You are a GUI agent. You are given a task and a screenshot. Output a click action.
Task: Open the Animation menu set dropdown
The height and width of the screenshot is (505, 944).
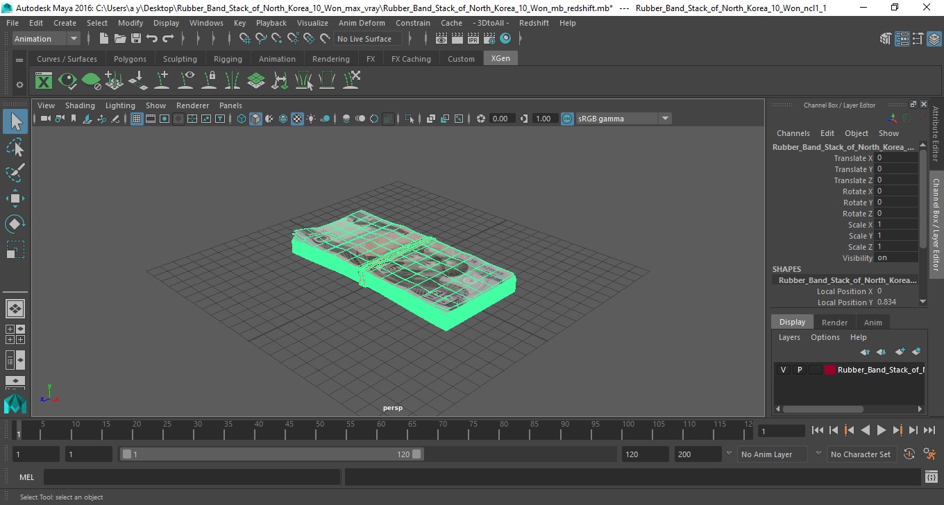coord(47,39)
